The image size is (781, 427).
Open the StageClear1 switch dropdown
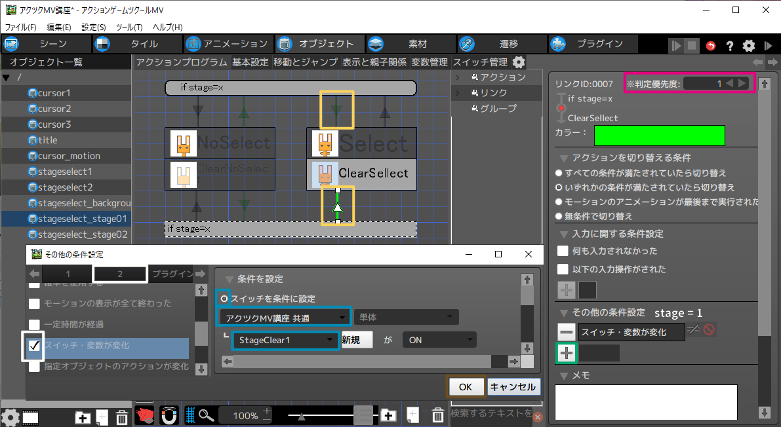click(x=286, y=340)
